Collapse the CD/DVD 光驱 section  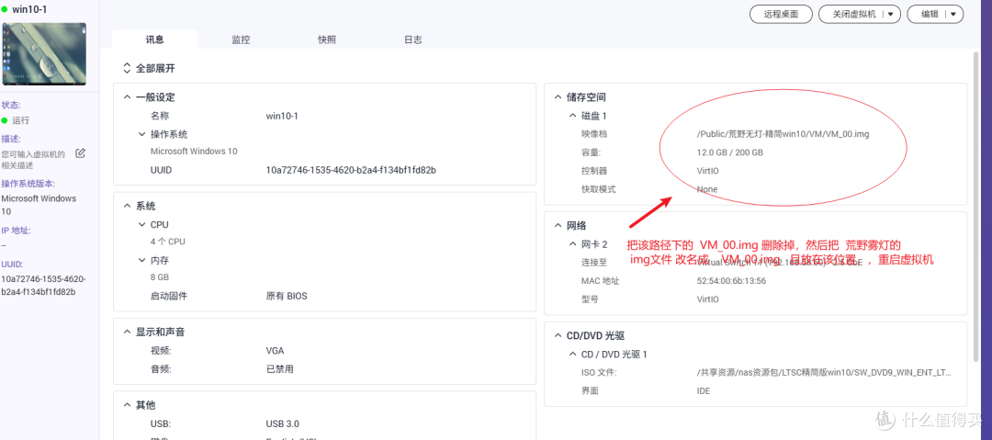(558, 335)
